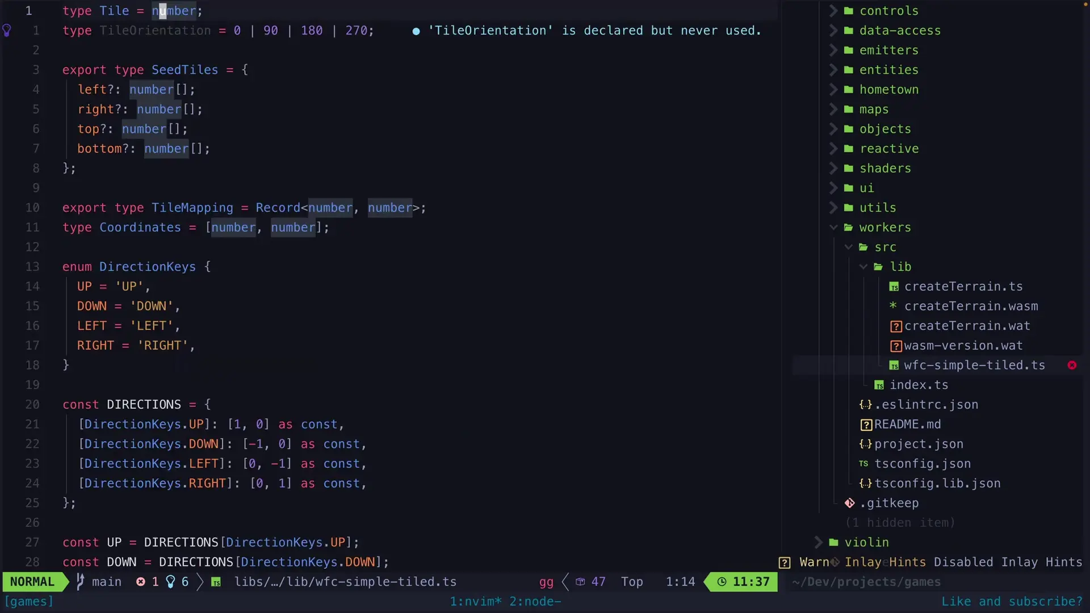
Task: Collapse the lib folder chevron
Action: [863, 267]
